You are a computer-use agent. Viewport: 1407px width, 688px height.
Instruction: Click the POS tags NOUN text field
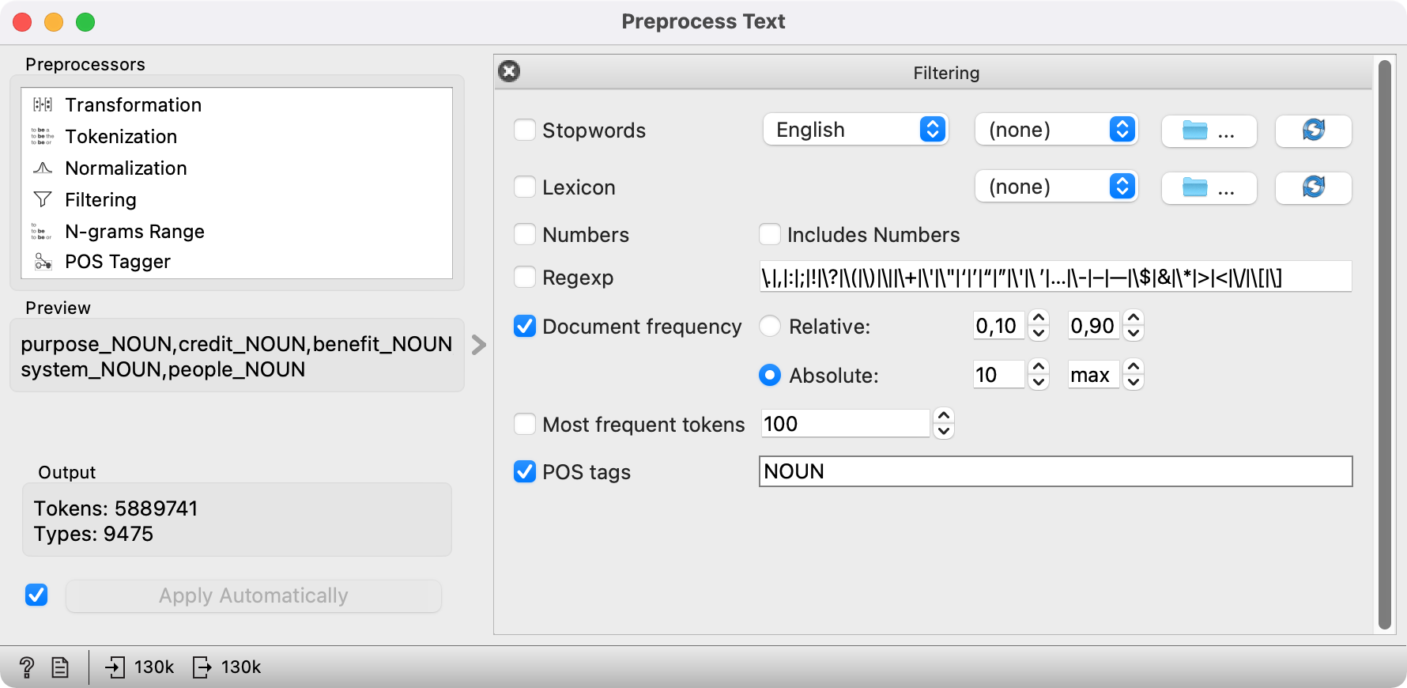[1055, 471]
